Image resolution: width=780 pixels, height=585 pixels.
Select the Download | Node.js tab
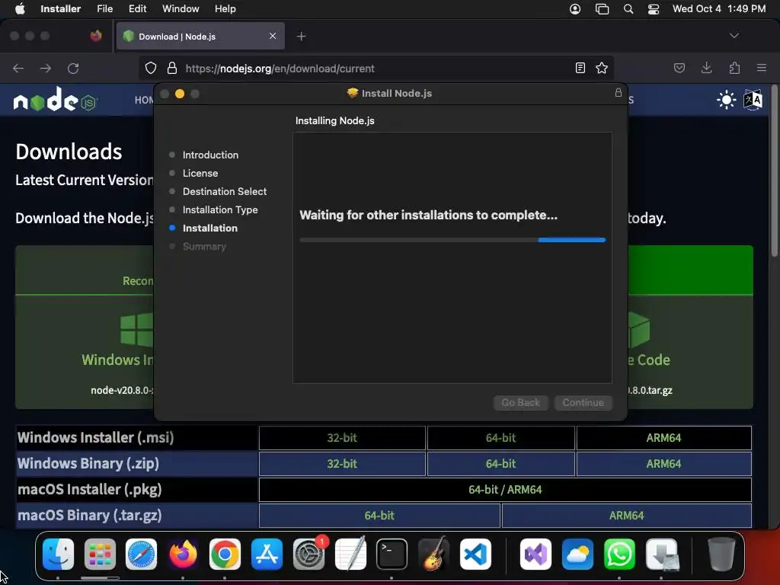[x=200, y=37]
